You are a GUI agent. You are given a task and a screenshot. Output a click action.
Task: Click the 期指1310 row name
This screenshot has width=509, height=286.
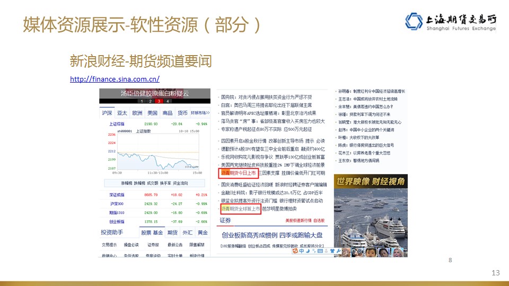coord(117,213)
